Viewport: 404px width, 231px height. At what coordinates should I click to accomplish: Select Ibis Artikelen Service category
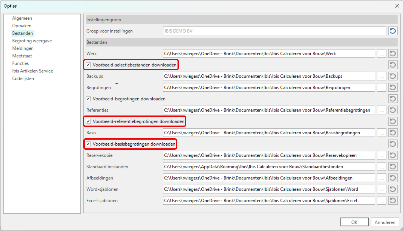[33, 71]
